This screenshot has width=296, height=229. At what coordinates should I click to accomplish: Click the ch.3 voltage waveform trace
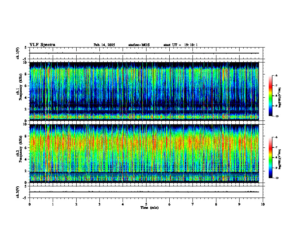click(x=144, y=192)
